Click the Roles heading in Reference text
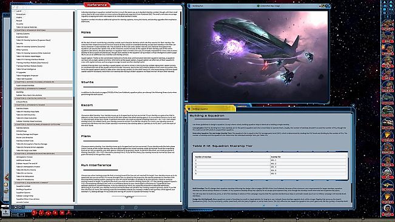This screenshot has height=222, width=395. (86, 33)
